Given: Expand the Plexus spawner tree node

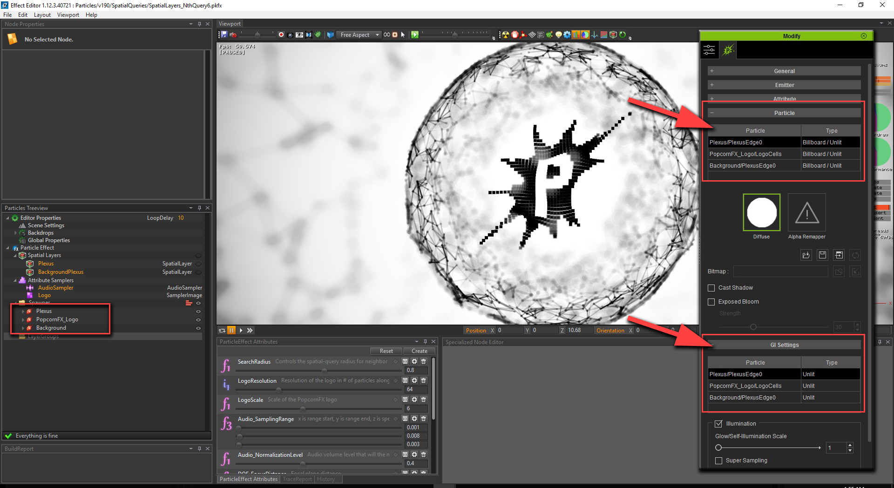Looking at the screenshot, I should coord(23,311).
